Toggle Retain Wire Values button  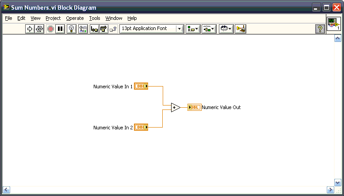(x=83, y=29)
